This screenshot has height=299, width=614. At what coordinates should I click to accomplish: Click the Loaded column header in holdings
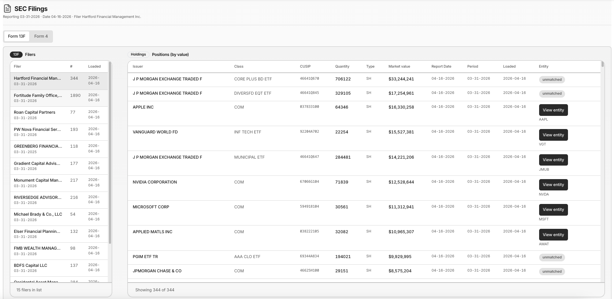pyautogui.click(x=509, y=67)
